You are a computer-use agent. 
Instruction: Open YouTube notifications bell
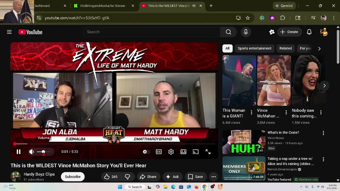[309, 32]
